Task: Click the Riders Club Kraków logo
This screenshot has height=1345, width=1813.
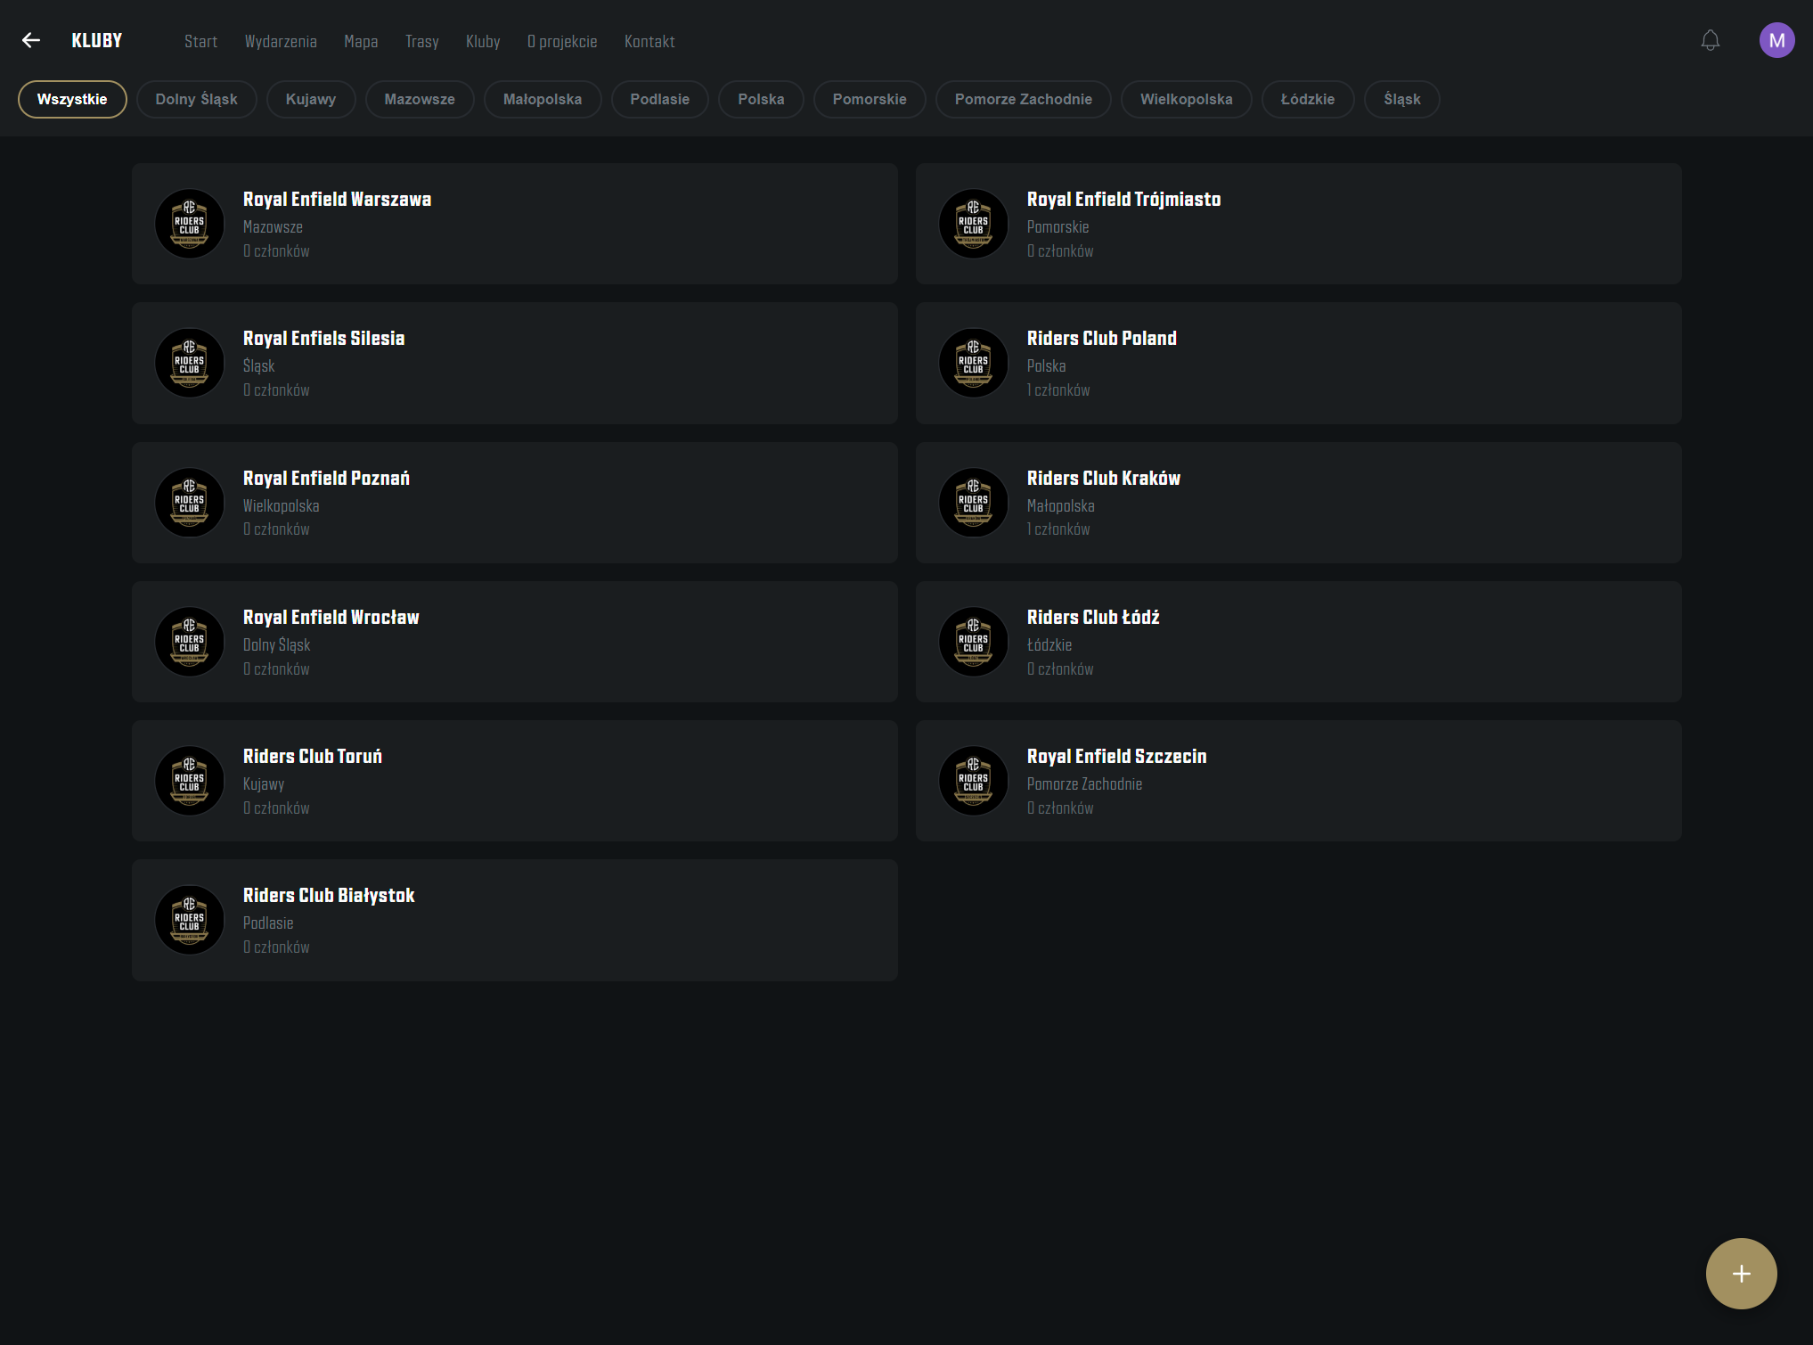Action: [974, 503]
